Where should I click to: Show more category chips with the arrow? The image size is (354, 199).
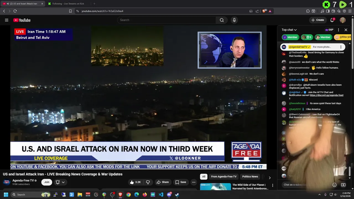(x=270, y=178)
